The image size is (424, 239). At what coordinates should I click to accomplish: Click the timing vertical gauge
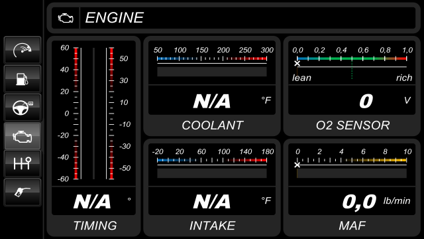point(93,114)
